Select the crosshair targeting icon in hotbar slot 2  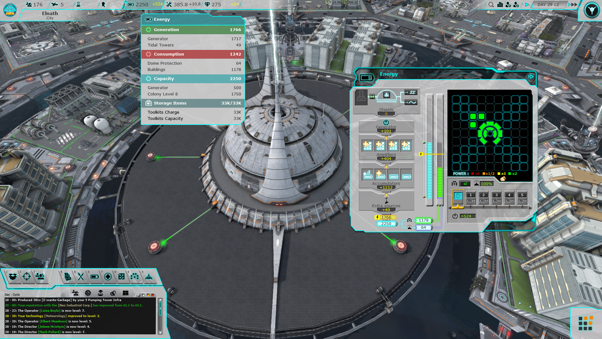click(x=27, y=277)
